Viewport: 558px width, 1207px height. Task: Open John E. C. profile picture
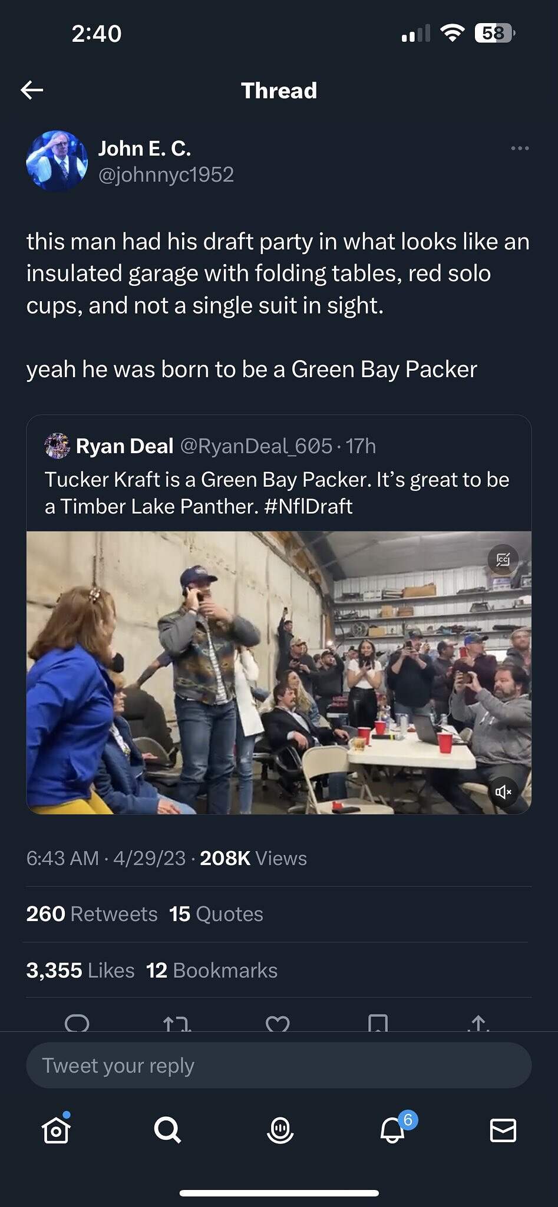(57, 161)
